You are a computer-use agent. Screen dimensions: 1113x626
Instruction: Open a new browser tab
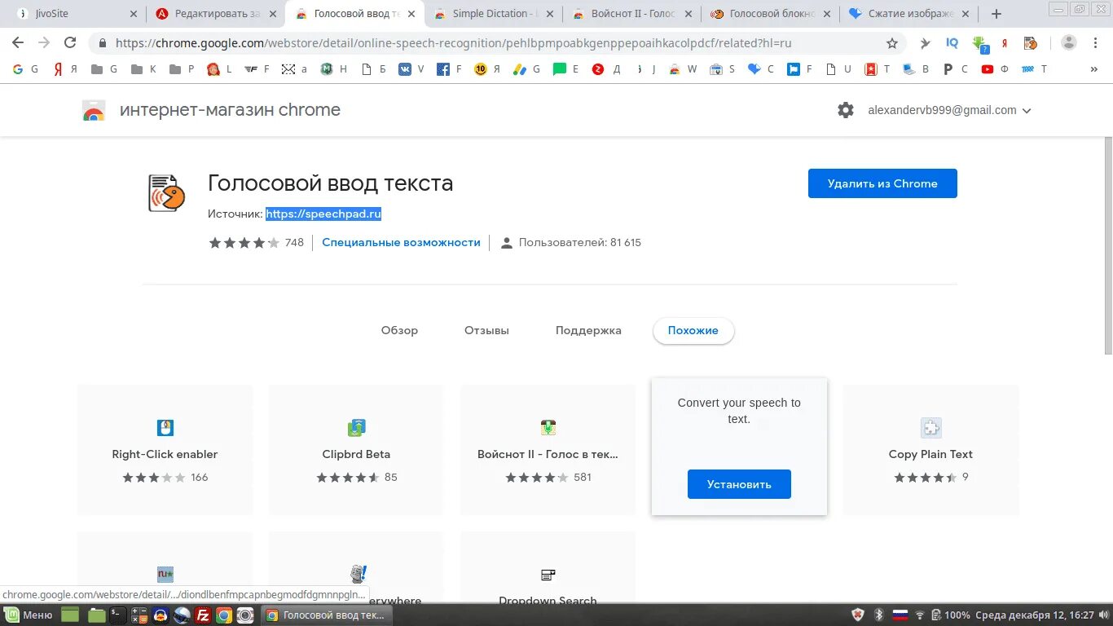(996, 14)
